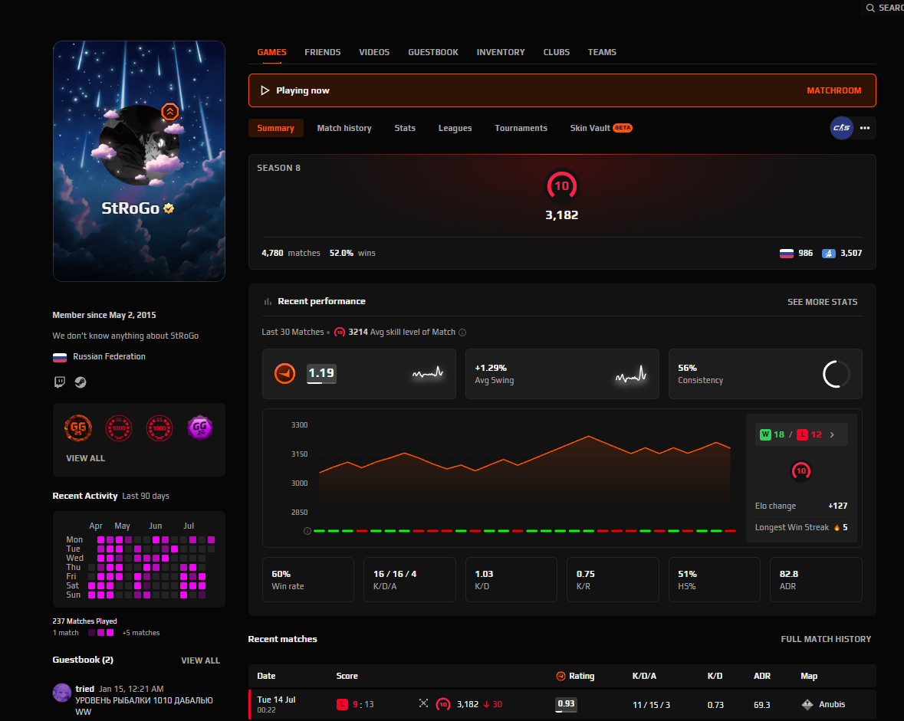Click the 82.8 ADR stat
The image size is (904, 721).
coord(816,580)
